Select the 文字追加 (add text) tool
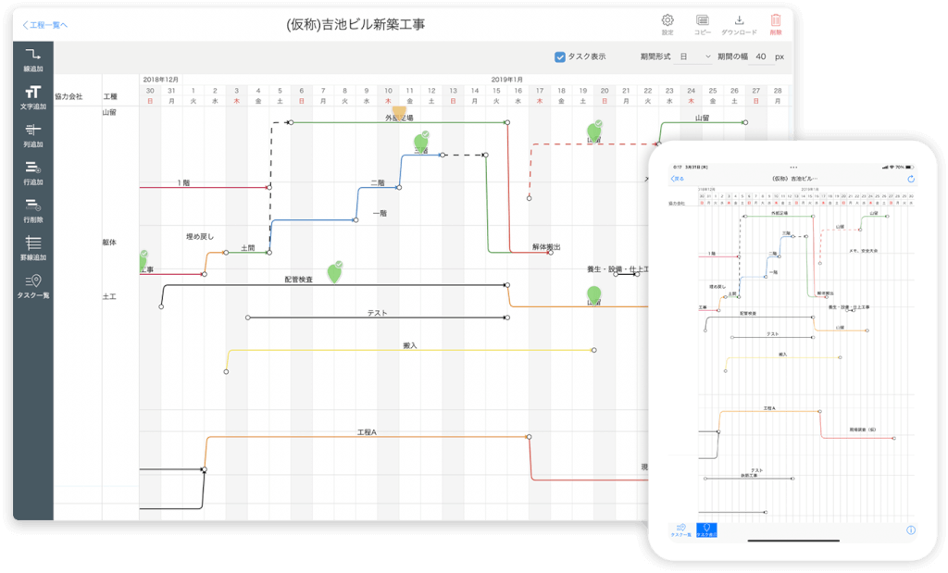Screen dimensions: 948x573 [33, 96]
